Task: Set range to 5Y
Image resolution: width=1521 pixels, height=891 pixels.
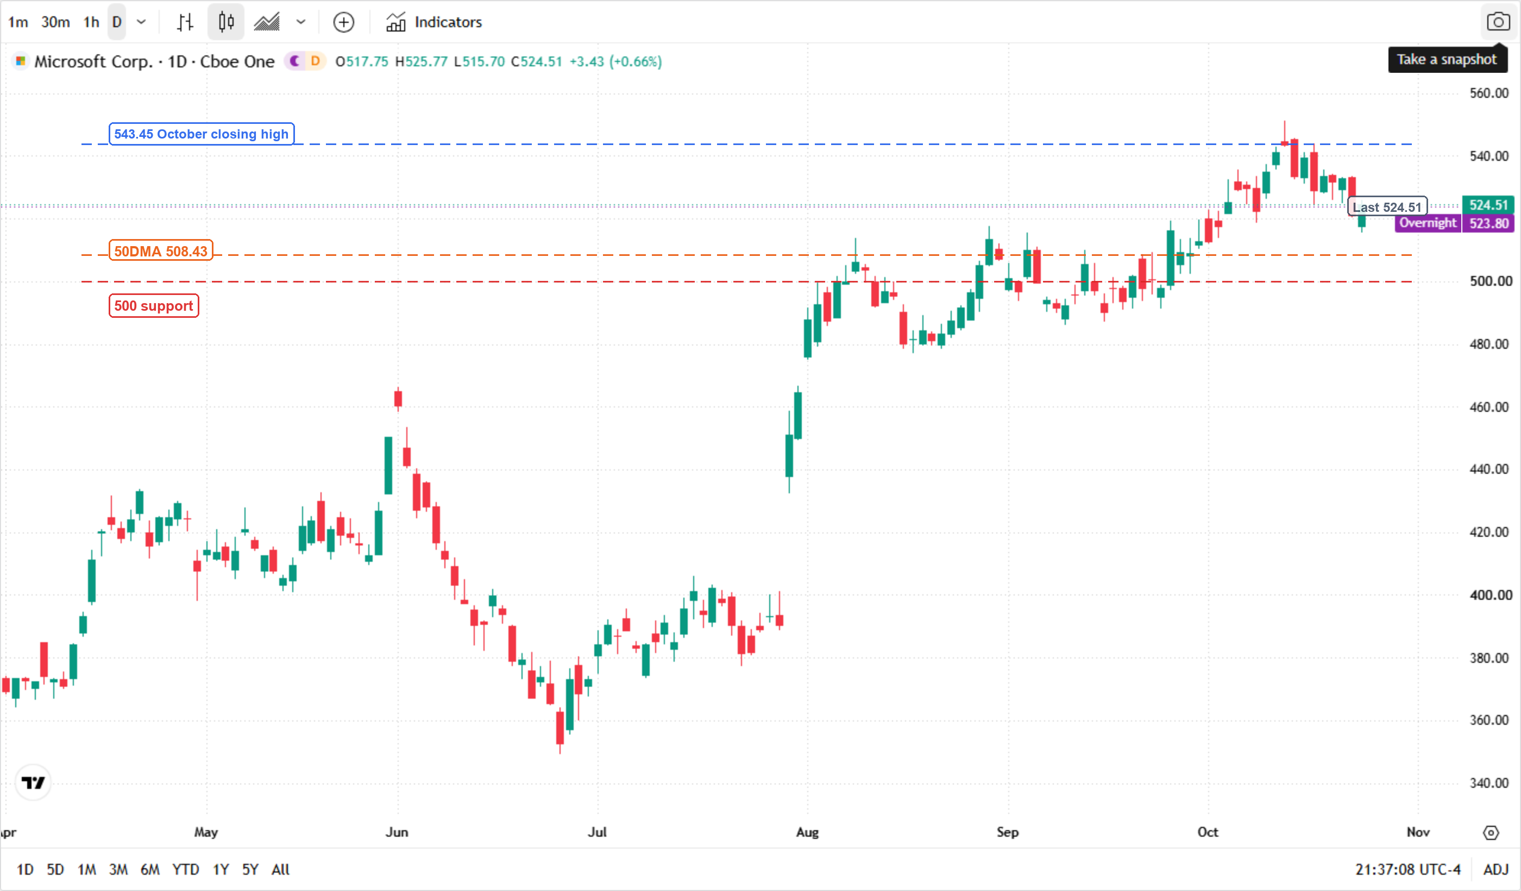Action: click(x=250, y=870)
